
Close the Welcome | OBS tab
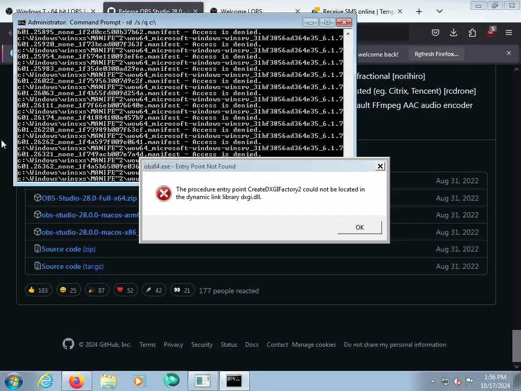pyautogui.click(x=297, y=11)
